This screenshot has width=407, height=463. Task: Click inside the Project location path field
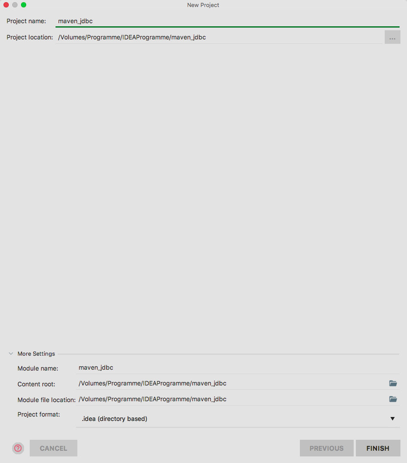(219, 37)
